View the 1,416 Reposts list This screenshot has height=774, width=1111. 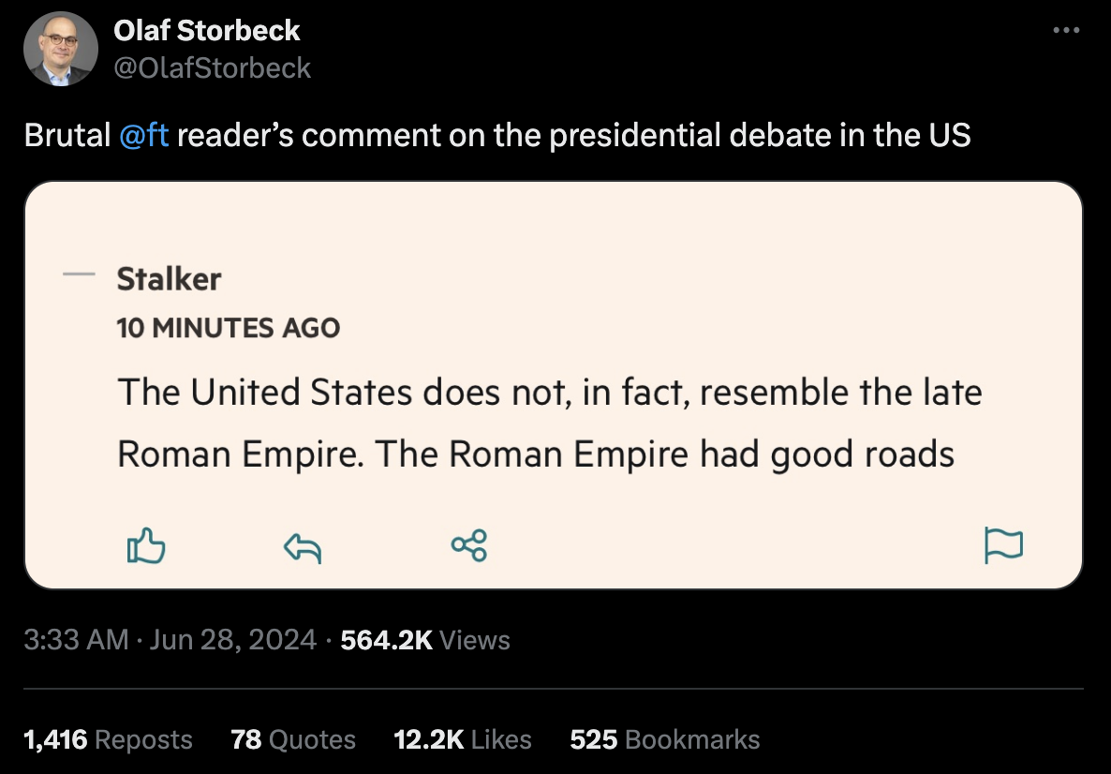(x=108, y=739)
